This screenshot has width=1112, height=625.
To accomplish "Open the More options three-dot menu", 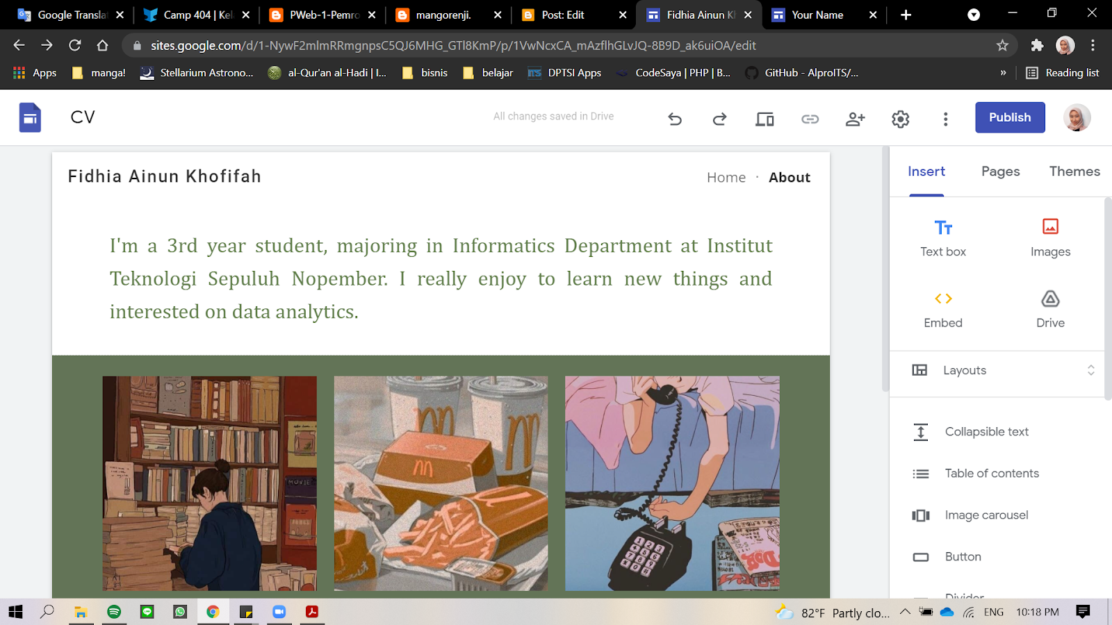I will [945, 119].
